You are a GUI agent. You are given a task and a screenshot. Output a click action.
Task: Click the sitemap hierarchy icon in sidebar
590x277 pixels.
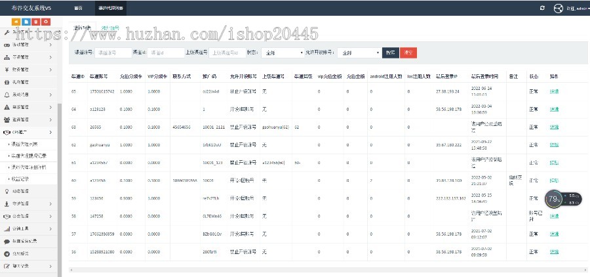tap(7, 57)
